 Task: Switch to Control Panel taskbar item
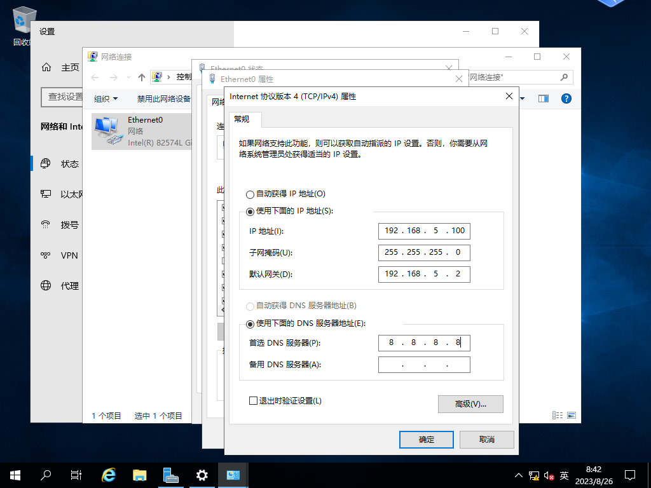[x=233, y=475]
